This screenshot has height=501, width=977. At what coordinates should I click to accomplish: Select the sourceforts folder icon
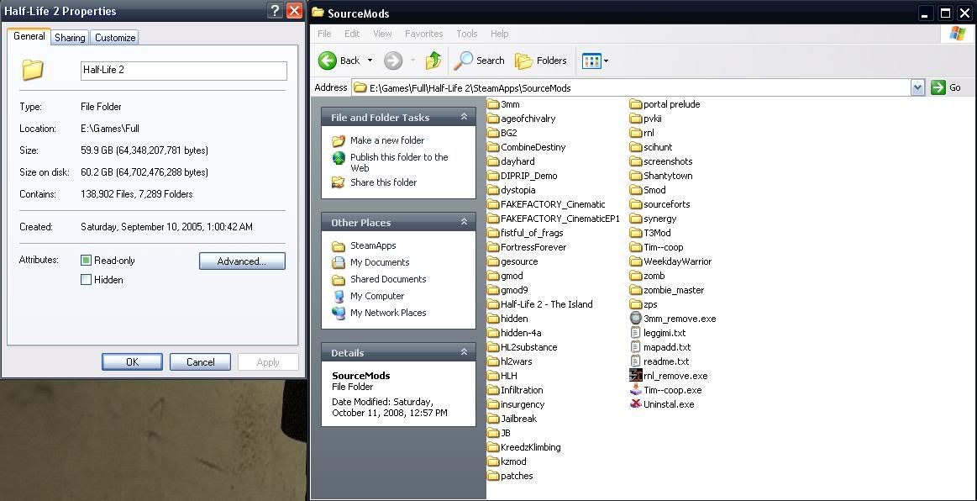(x=636, y=204)
